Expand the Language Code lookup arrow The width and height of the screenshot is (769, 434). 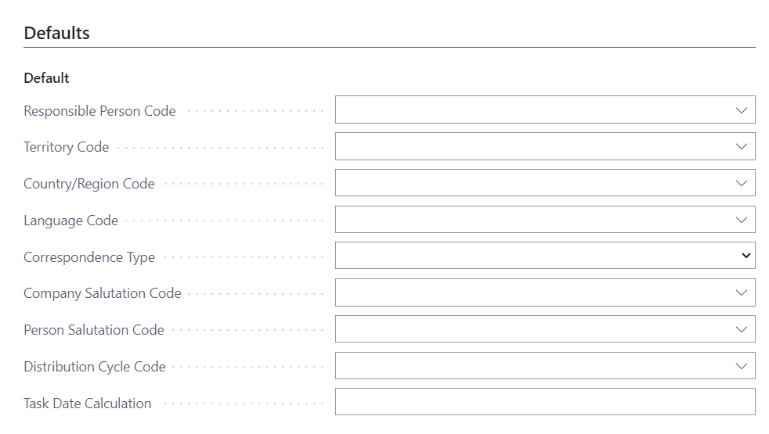742,221
